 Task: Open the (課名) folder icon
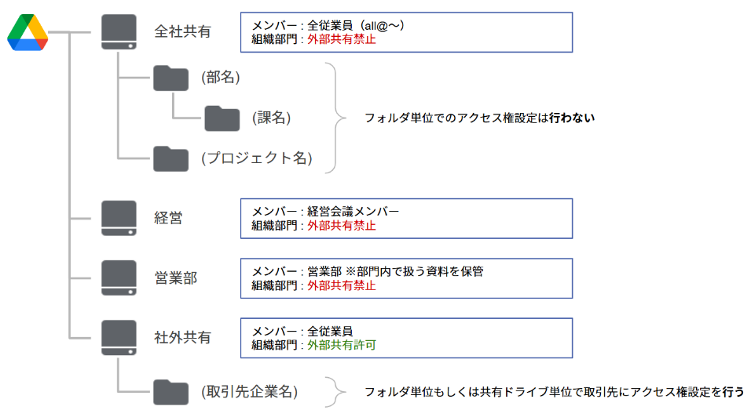coord(222,118)
